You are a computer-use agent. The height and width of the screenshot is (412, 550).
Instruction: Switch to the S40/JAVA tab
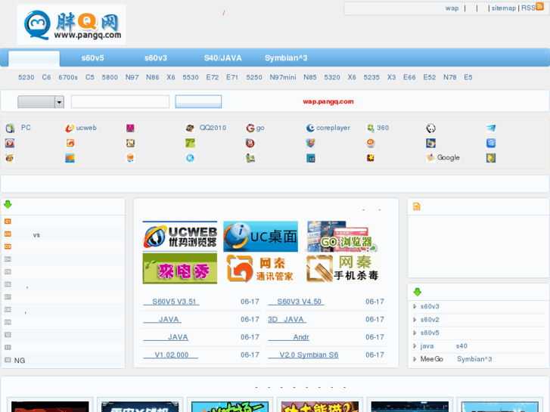point(222,58)
